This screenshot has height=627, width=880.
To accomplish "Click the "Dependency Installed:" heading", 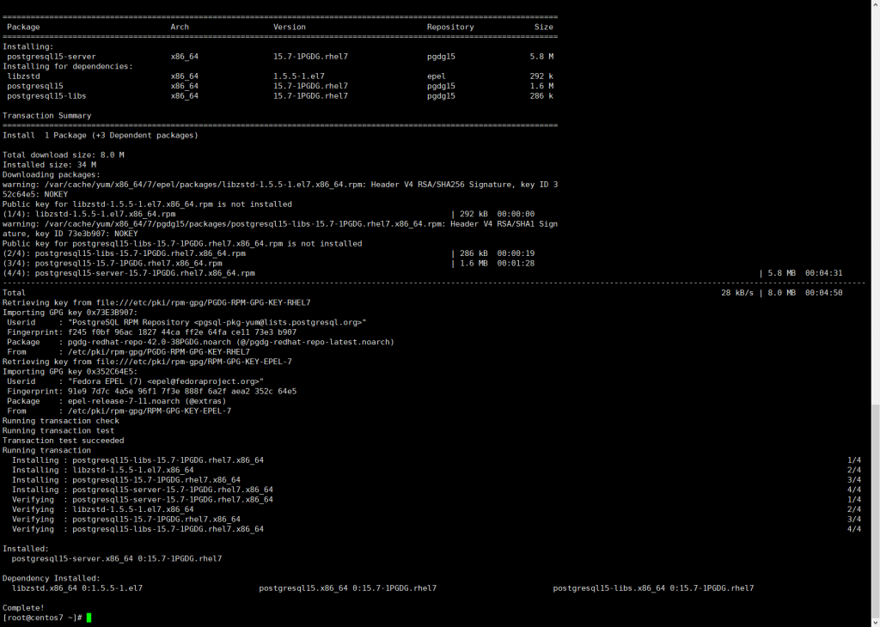I will [51, 578].
